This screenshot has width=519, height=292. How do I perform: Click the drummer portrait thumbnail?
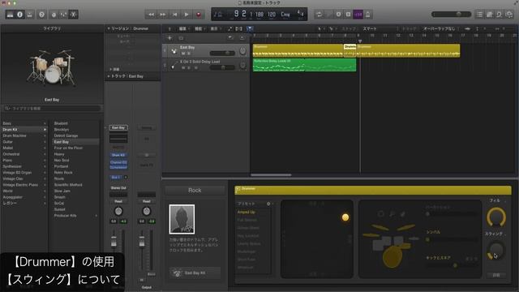[x=182, y=219]
